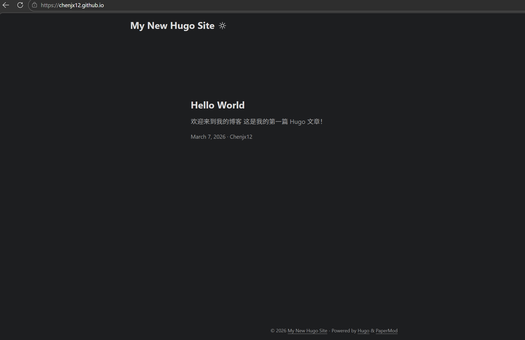
Task: Open the Hello World post
Action: [x=218, y=105]
